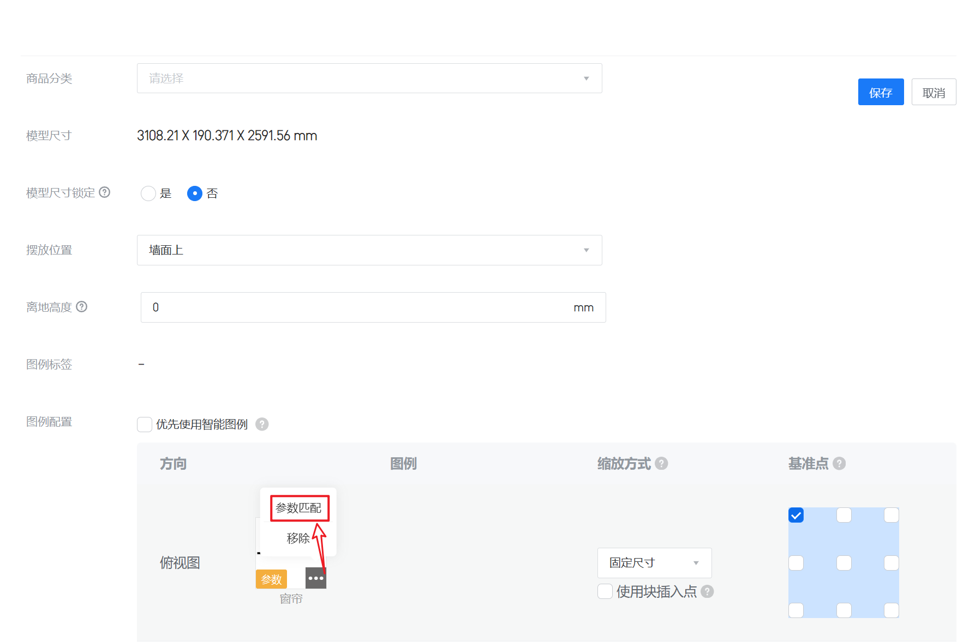The image size is (969, 642).
Task: Choose 移除 from the popup menu
Action: [298, 538]
